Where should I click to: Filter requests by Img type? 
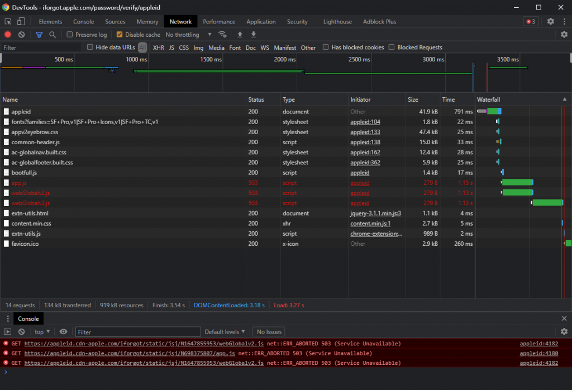coord(198,48)
